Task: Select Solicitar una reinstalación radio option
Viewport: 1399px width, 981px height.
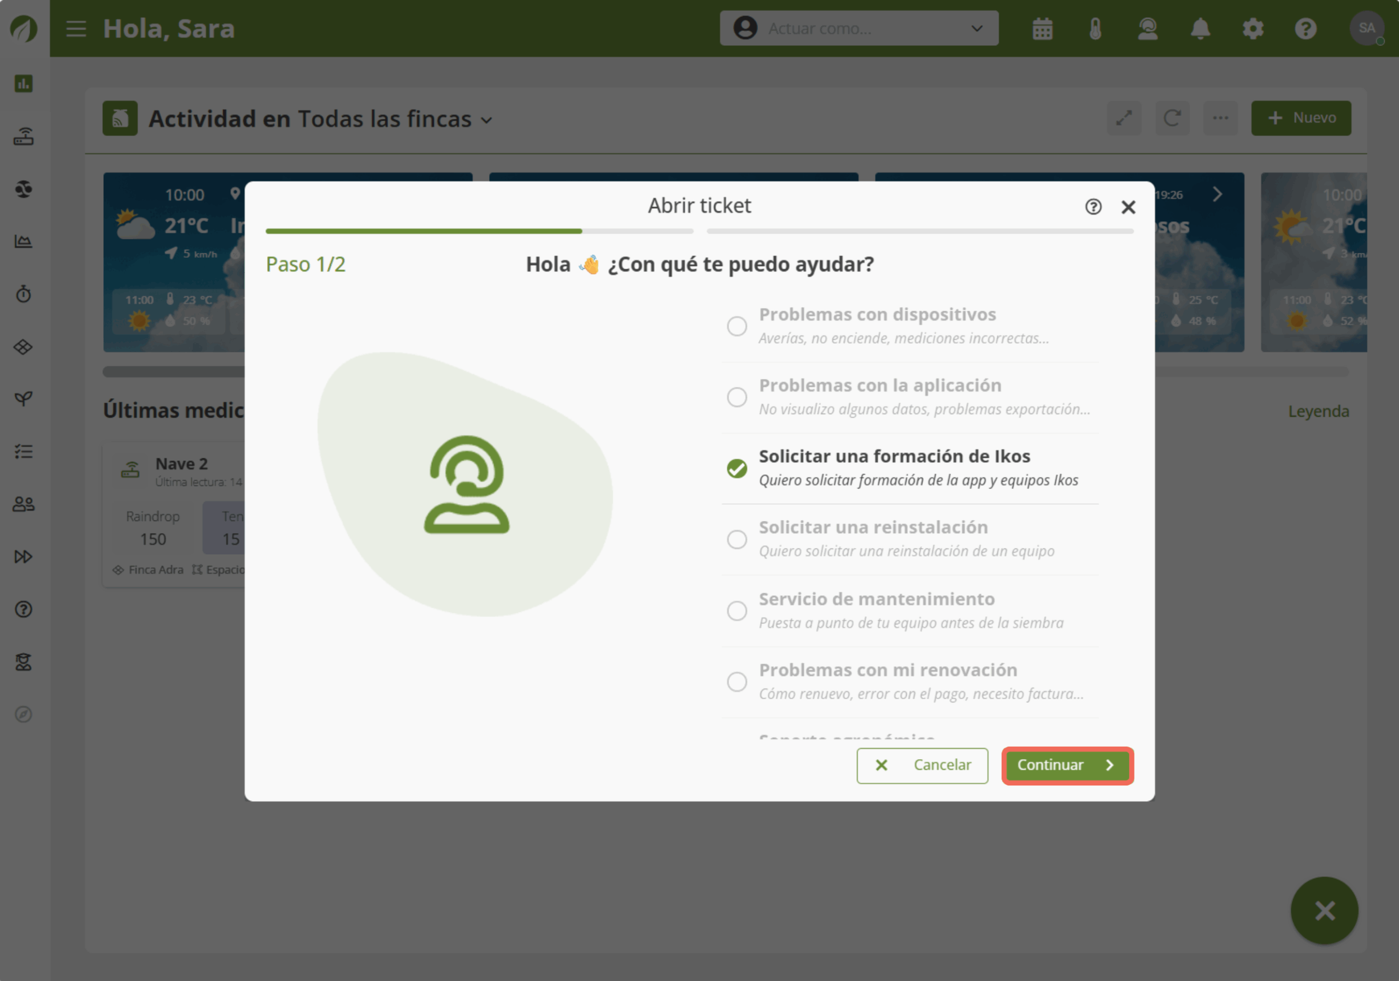Action: (737, 539)
